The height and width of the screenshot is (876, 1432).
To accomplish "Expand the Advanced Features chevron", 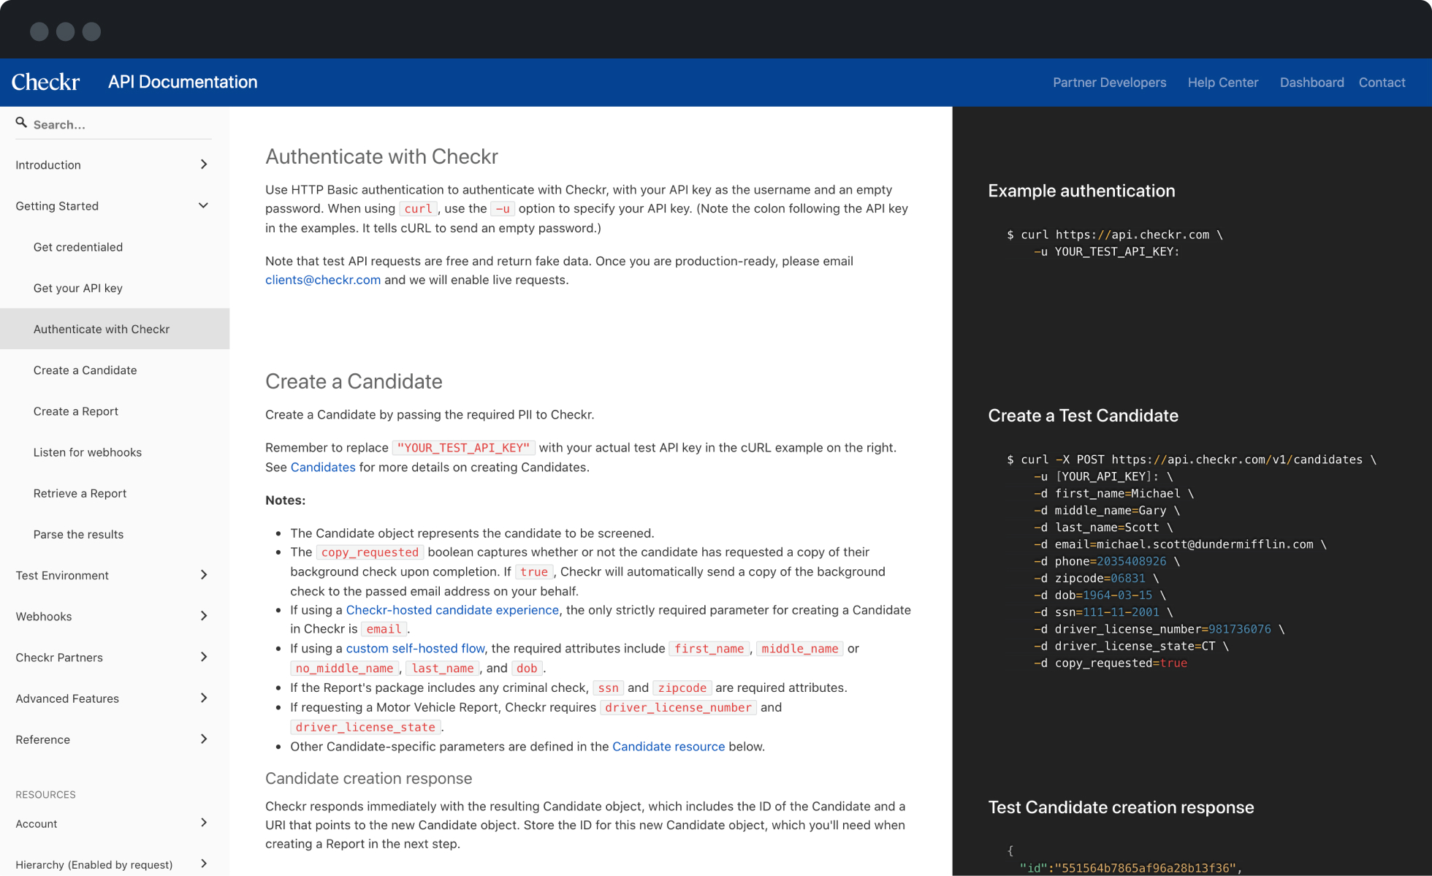I will tap(204, 698).
